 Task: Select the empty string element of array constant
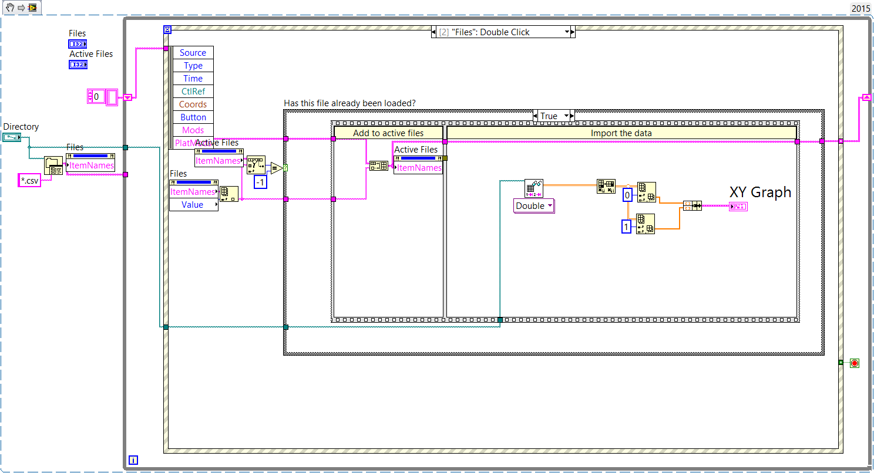point(112,97)
